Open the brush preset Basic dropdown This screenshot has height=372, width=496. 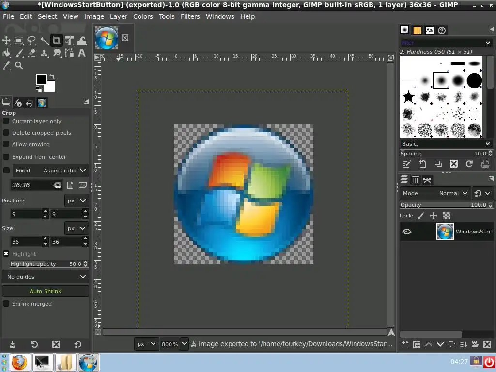coord(446,144)
